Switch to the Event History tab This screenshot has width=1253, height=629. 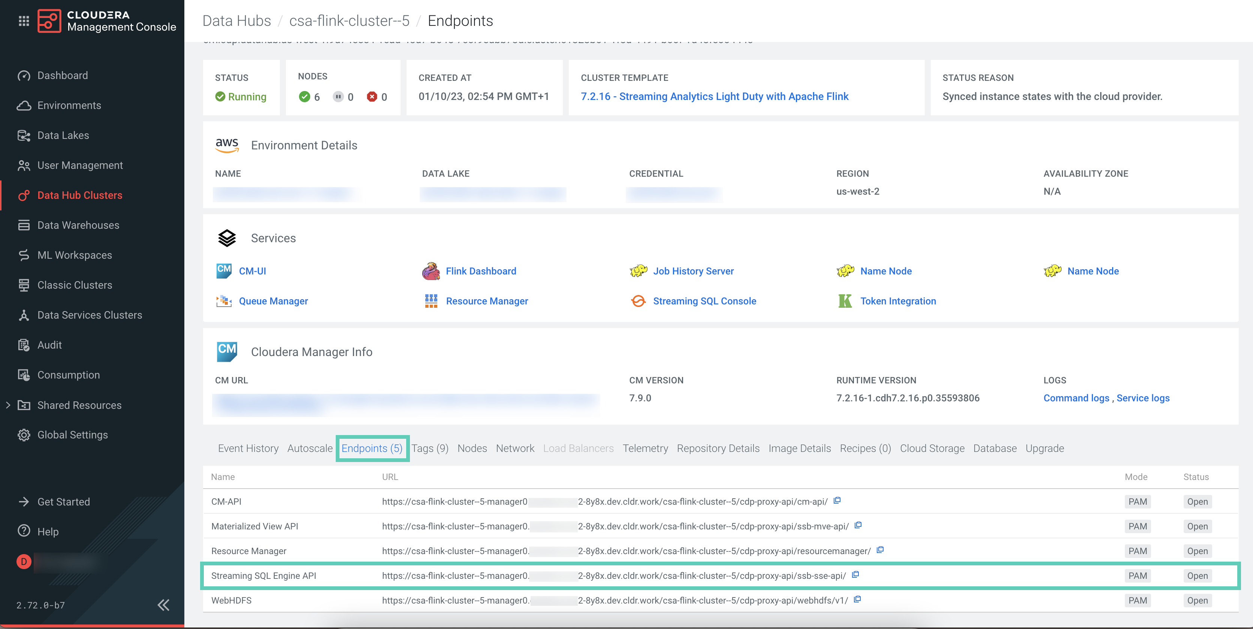coord(248,448)
